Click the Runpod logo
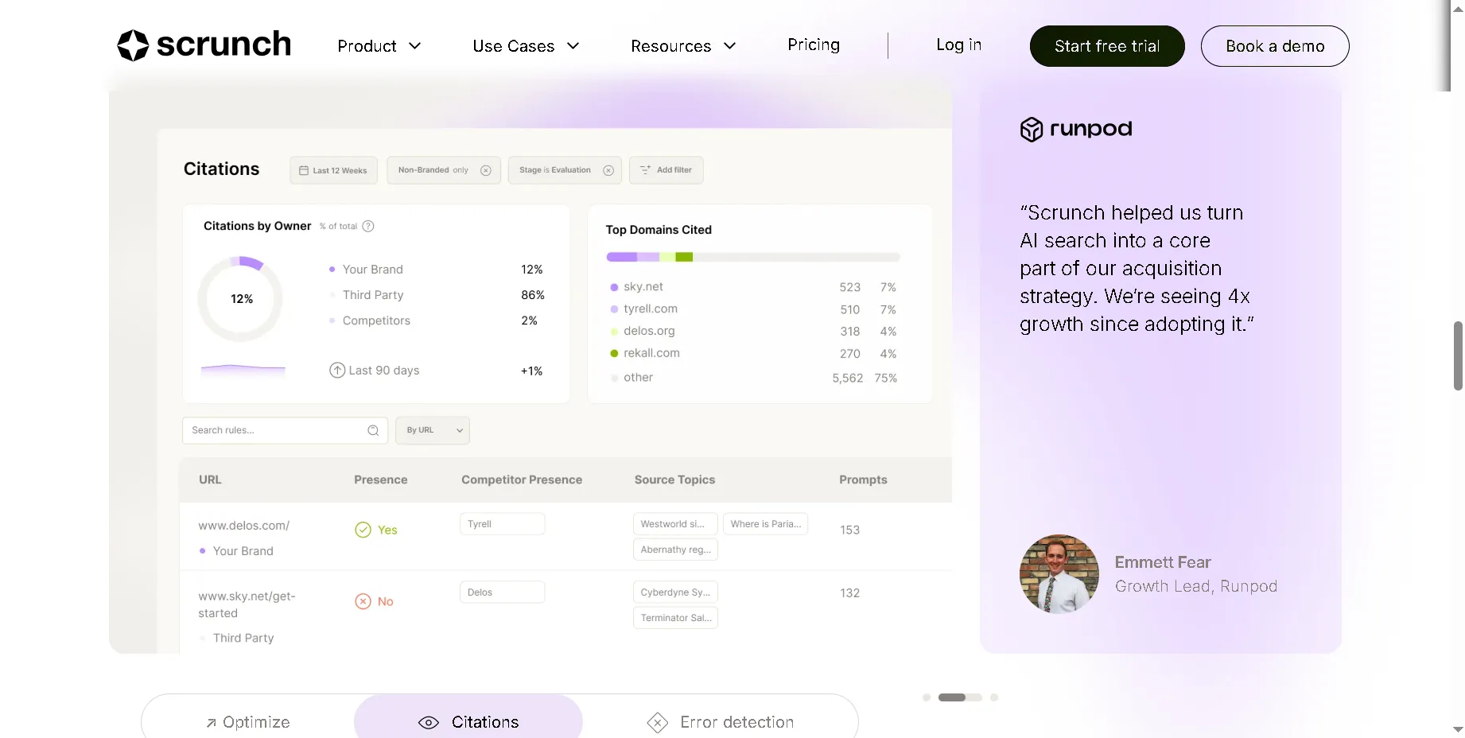 point(1075,129)
